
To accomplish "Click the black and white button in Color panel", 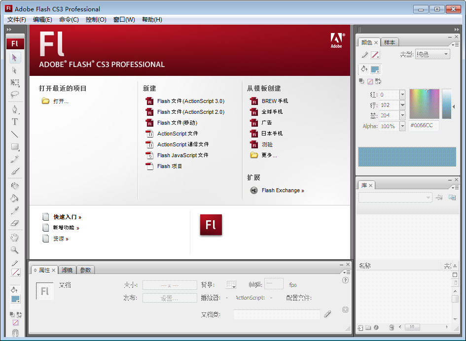I will pos(361,81).
